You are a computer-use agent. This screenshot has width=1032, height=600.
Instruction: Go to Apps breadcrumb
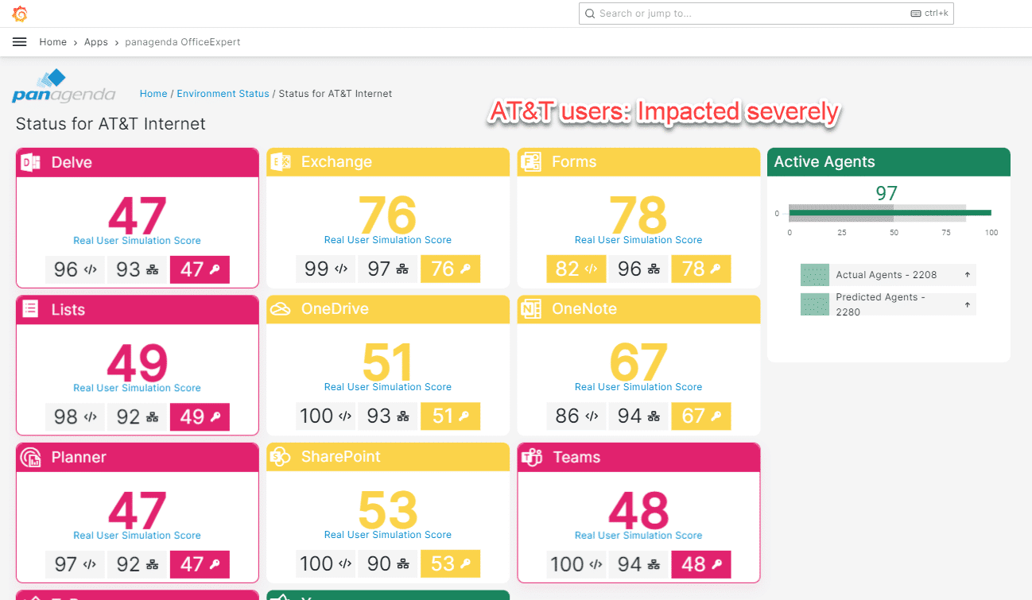(x=96, y=42)
